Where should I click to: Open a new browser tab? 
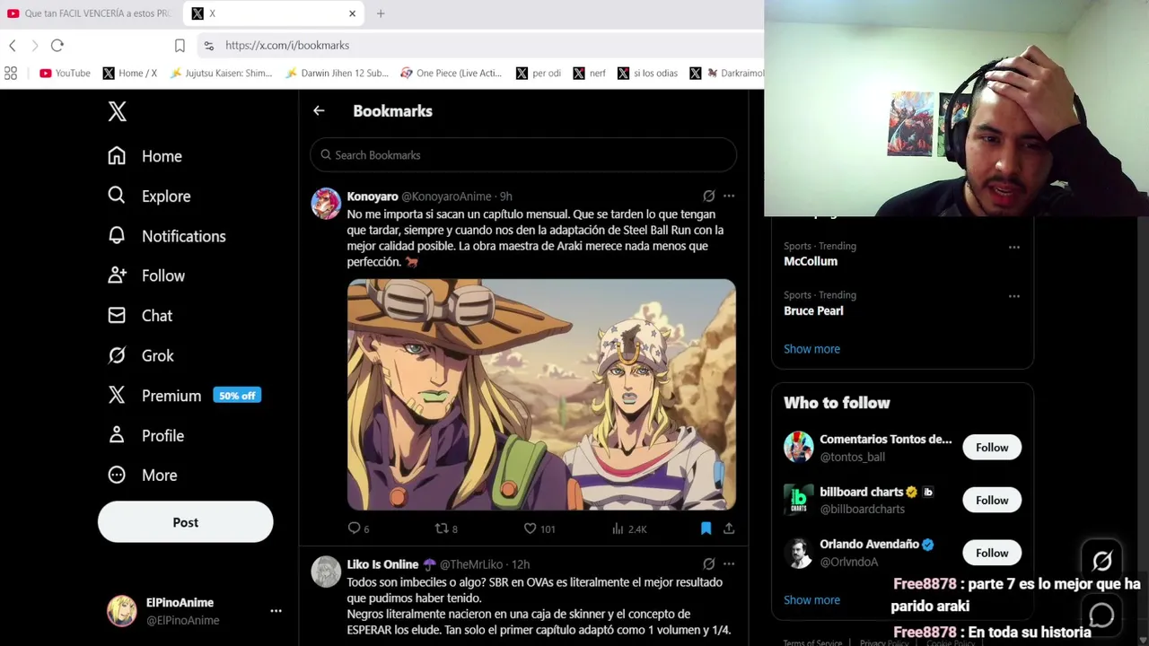point(381,13)
